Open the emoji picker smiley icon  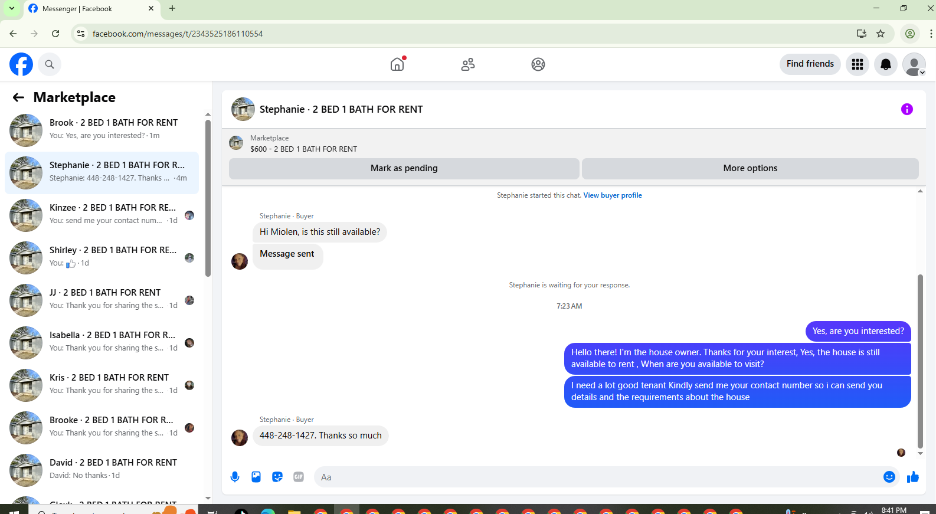pyautogui.click(x=889, y=477)
